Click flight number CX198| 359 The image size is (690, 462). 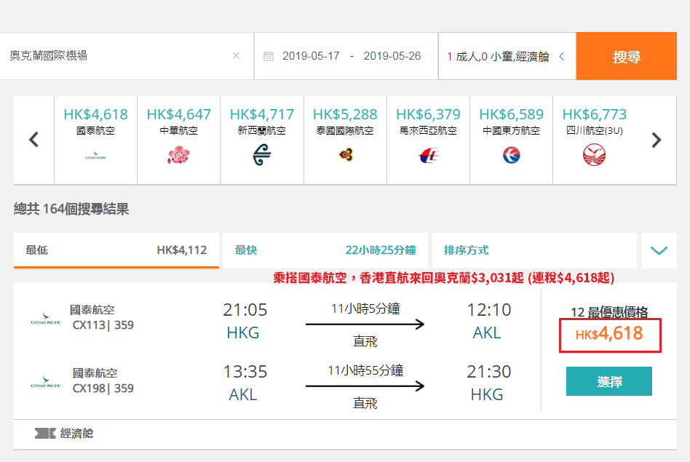tap(103, 389)
